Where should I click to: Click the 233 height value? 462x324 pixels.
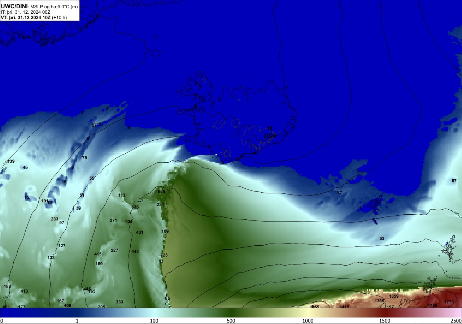55,219
